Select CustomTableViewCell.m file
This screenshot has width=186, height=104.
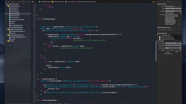click(x=17, y=27)
